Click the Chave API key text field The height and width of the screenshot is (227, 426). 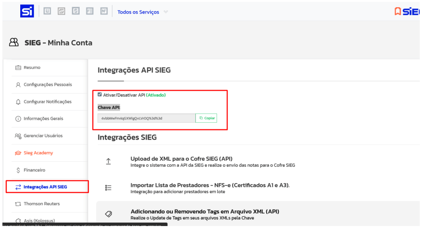145,118
